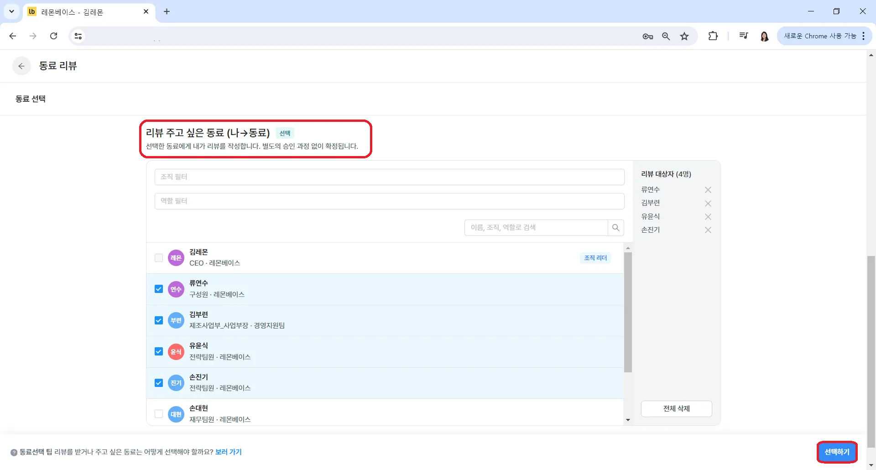Image resolution: width=876 pixels, height=470 pixels.
Task: Toggle the checkbox for 김레몬
Action: tap(159, 258)
